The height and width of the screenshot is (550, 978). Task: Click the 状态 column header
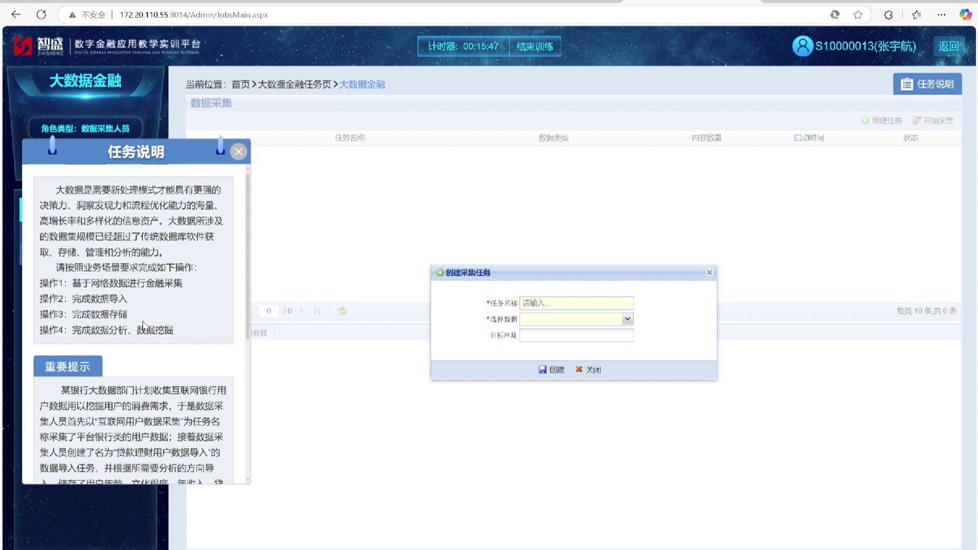[911, 138]
